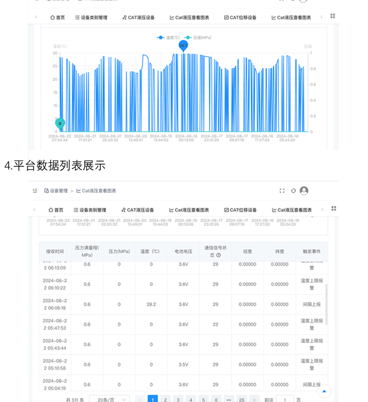Click the data table's vertical scrollbar

[327, 304]
